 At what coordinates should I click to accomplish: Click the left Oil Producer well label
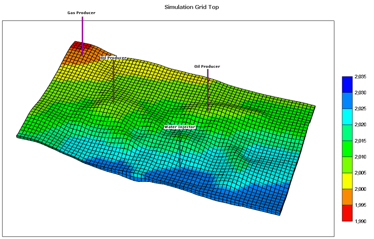pyautogui.click(x=113, y=58)
